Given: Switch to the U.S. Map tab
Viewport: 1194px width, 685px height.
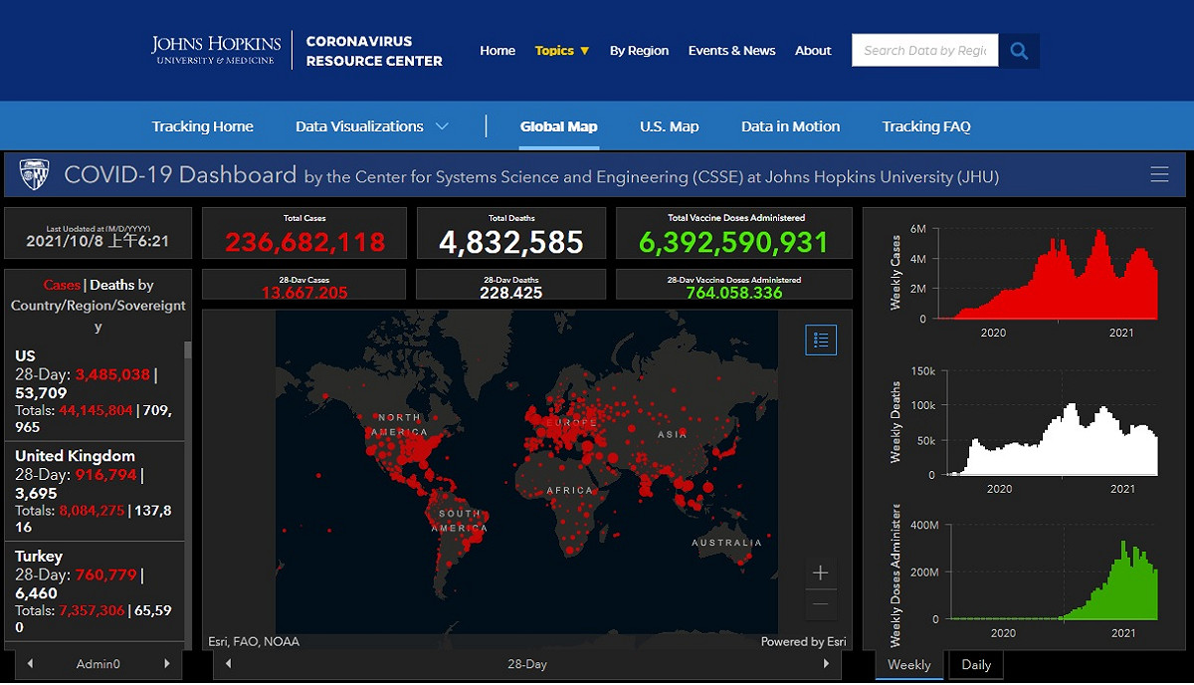Looking at the screenshot, I should click(x=669, y=126).
